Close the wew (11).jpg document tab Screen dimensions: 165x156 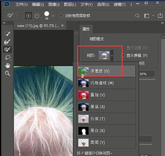coord(62,25)
